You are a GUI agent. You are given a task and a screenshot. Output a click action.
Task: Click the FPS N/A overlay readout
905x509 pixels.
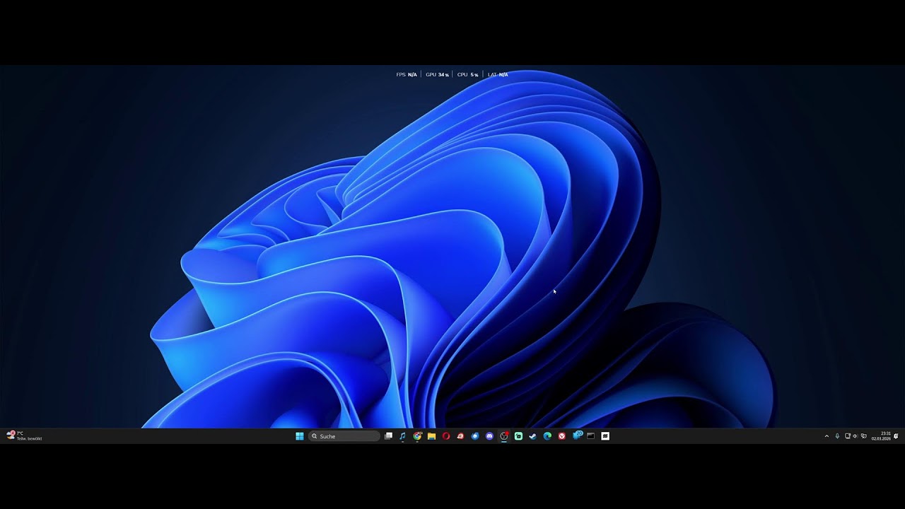click(x=407, y=74)
